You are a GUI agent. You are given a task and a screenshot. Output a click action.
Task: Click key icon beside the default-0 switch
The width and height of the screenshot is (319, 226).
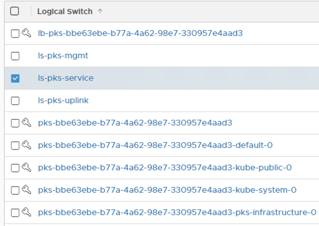coord(27,145)
